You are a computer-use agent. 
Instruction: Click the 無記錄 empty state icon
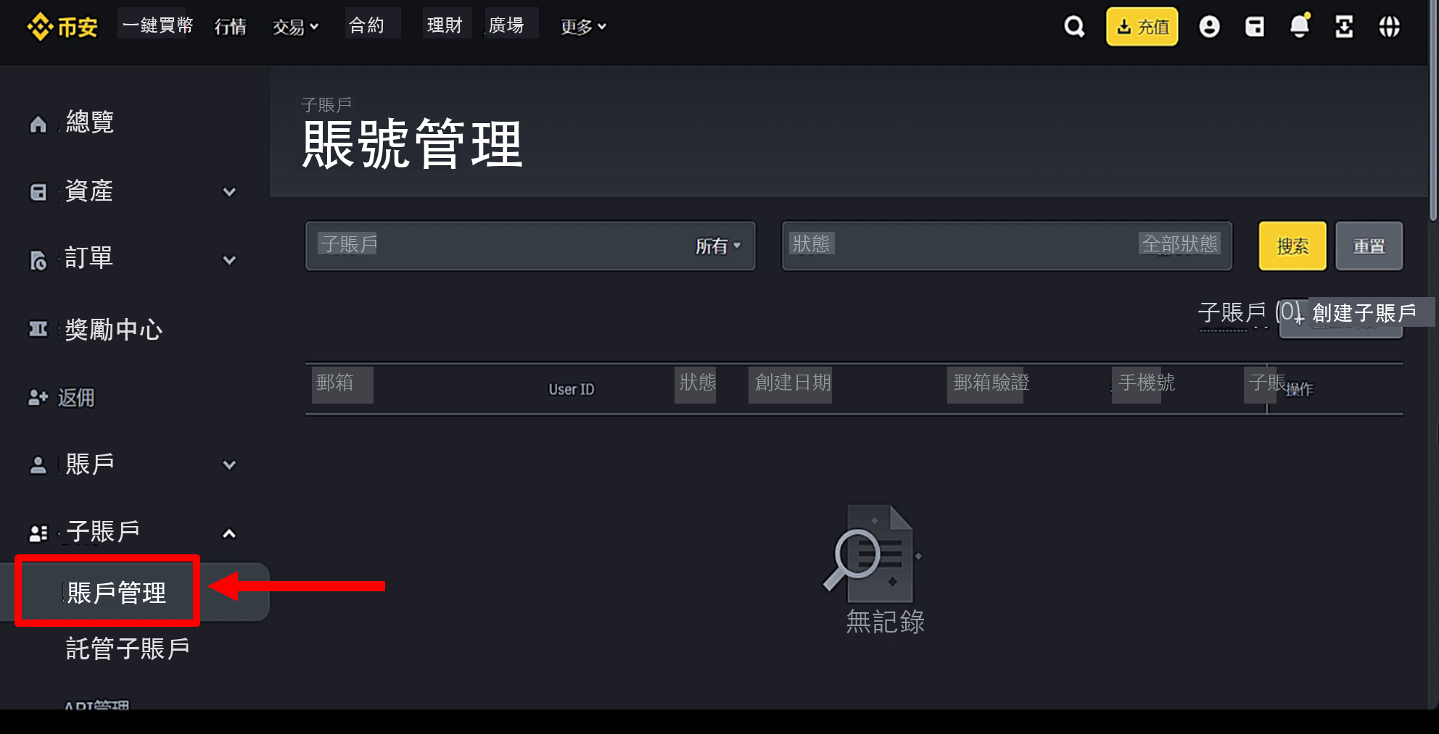872,554
